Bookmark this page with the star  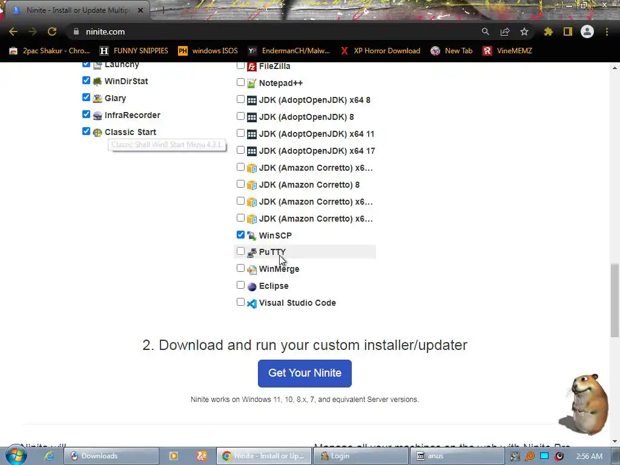point(524,31)
